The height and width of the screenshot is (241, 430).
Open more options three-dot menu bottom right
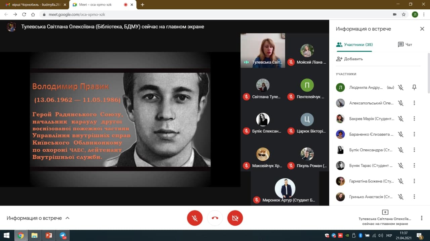[422, 218]
